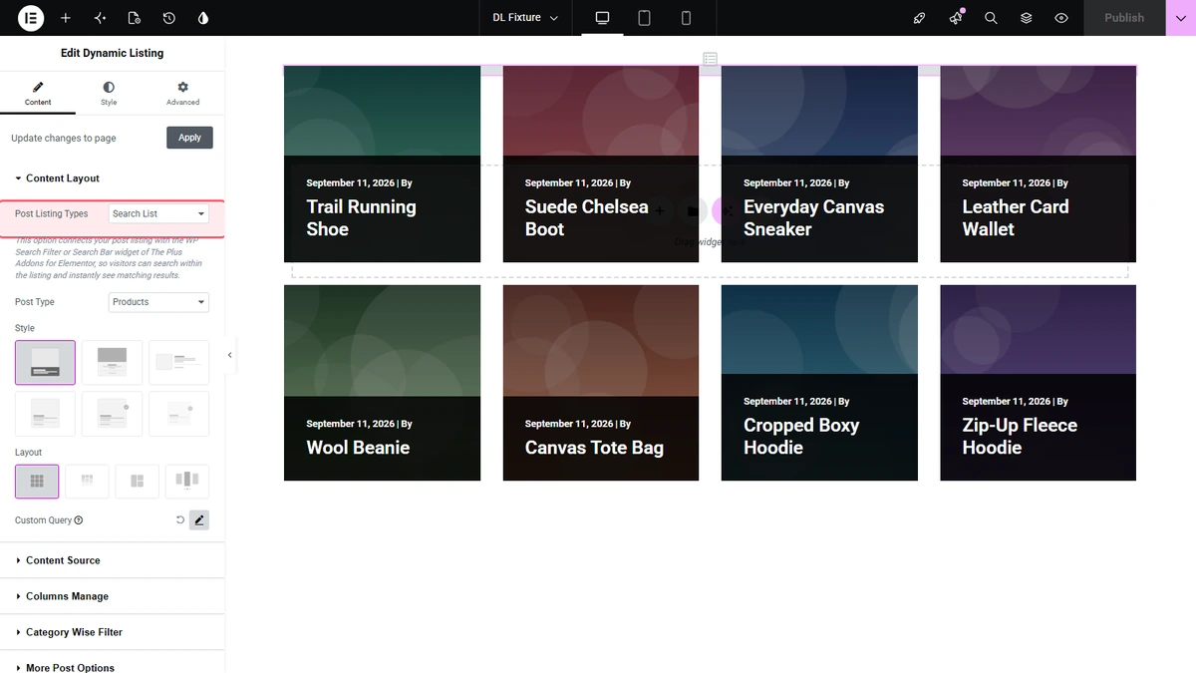This screenshot has width=1196, height=673.
Task: Switch to Tablet device preview
Action: coord(644,18)
